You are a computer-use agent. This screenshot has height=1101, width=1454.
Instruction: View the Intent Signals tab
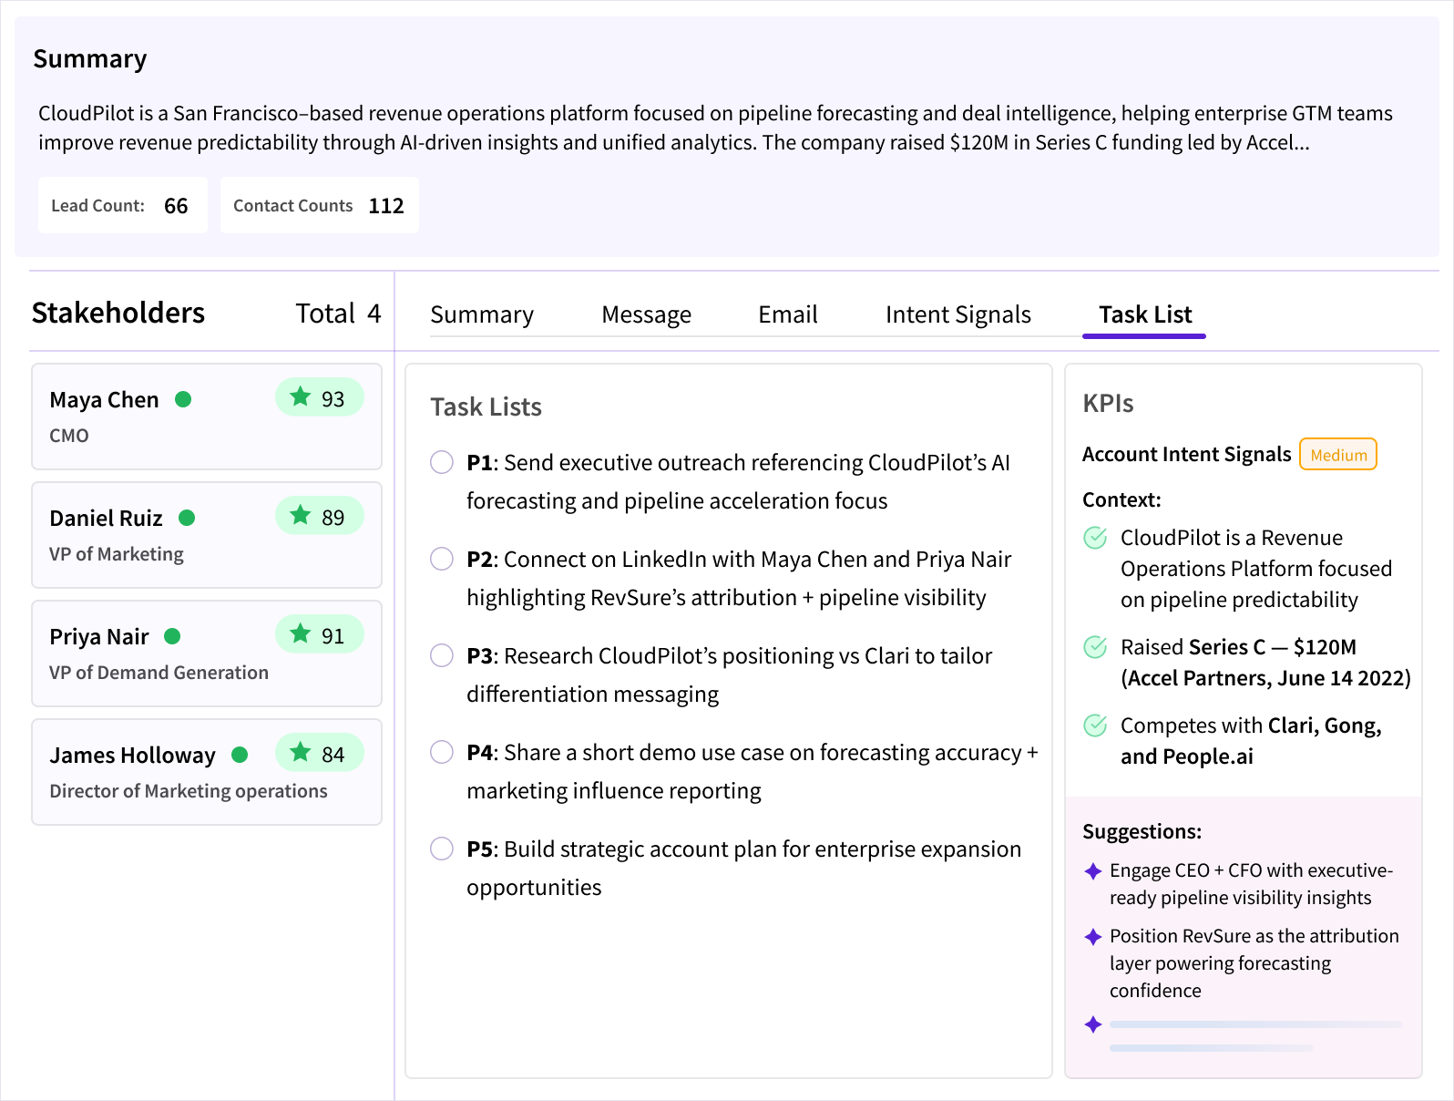958,314
